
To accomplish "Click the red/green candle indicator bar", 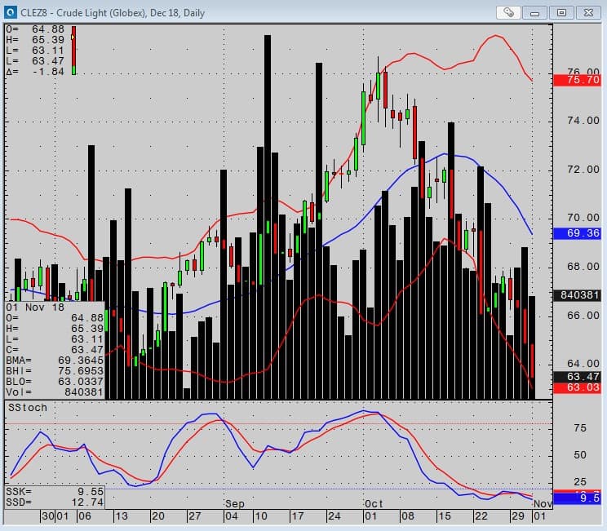I will tap(73, 51).
